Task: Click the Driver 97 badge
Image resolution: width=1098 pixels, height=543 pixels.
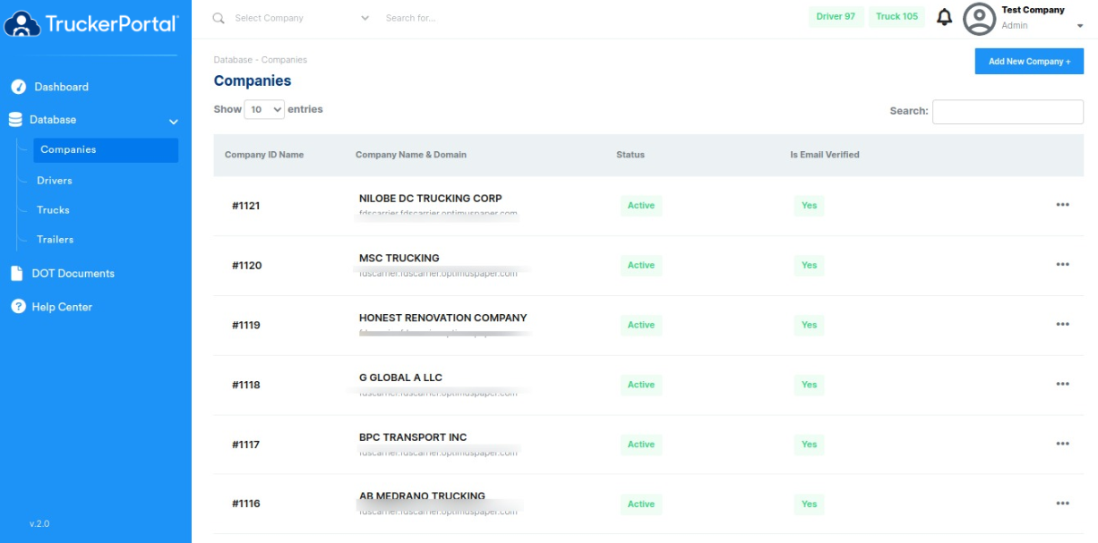Action: point(836,17)
